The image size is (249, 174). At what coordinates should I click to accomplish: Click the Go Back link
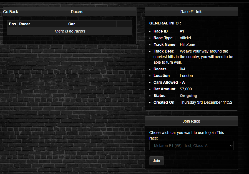pos(11,12)
